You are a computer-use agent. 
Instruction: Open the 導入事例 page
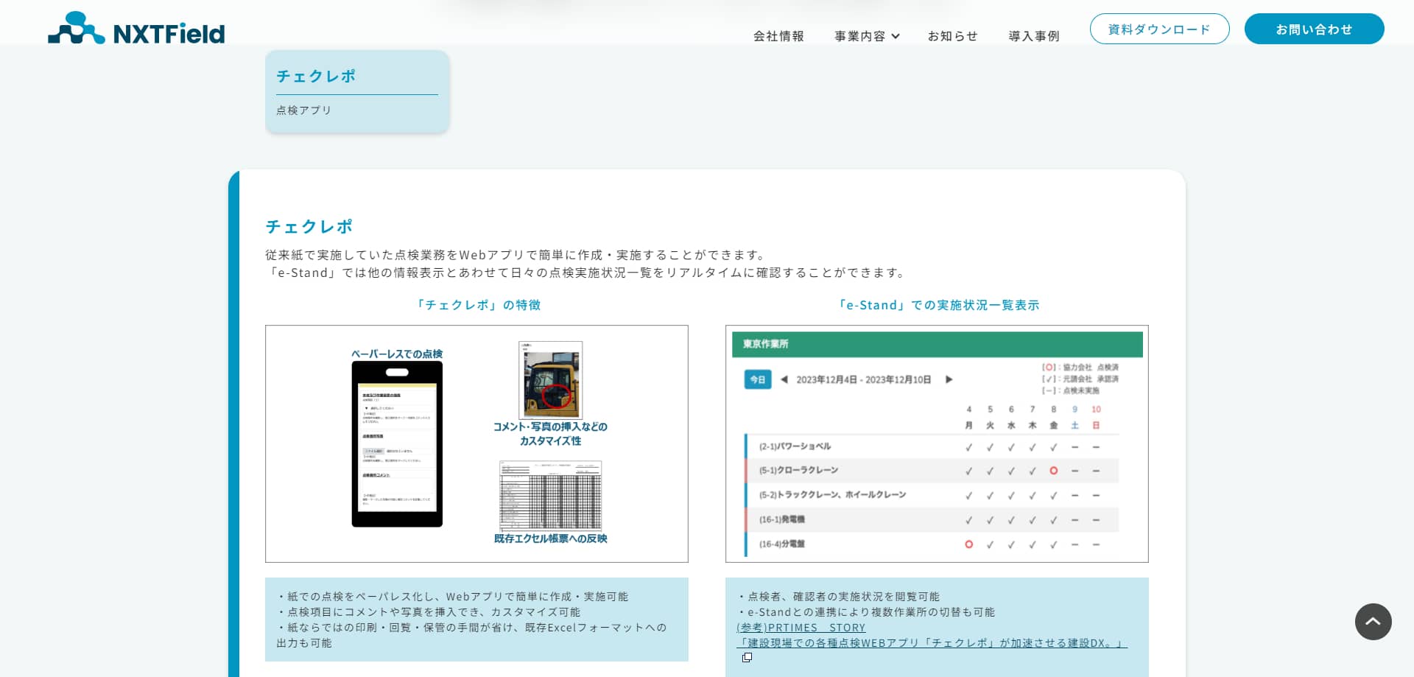(1034, 36)
